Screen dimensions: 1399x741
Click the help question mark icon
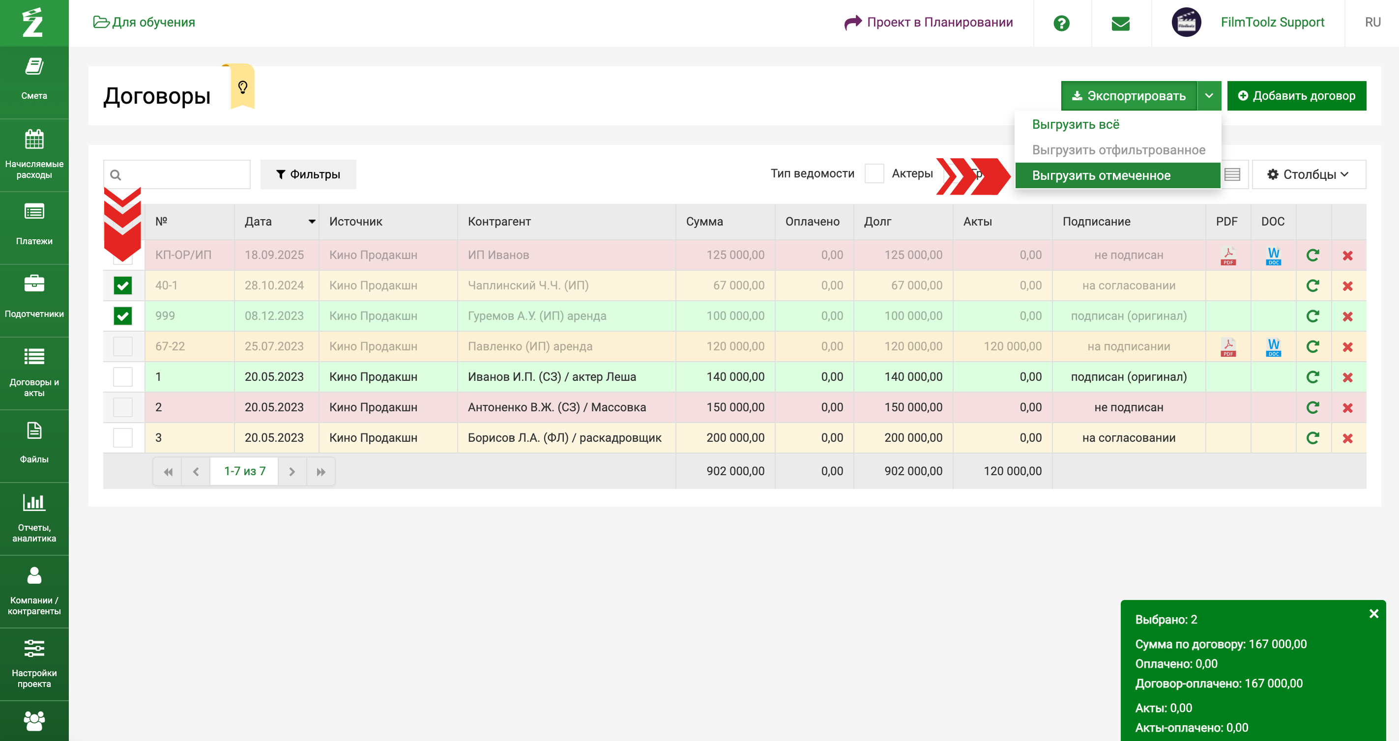[x=1061, y=23]
